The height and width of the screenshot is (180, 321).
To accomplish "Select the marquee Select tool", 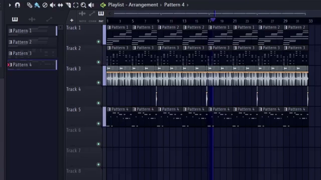I will (x=76, y=5).
